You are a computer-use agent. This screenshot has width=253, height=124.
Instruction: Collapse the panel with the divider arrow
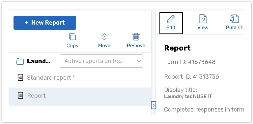[x=154, y=105]
